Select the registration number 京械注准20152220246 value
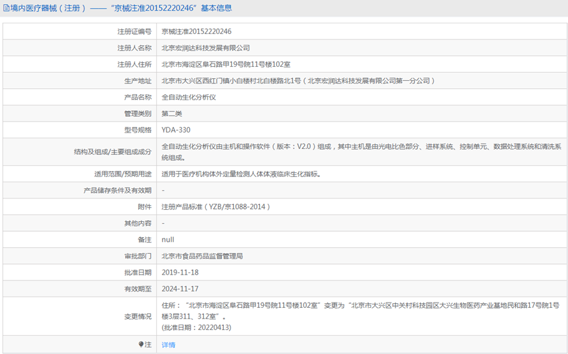 [x=196, y=31]
